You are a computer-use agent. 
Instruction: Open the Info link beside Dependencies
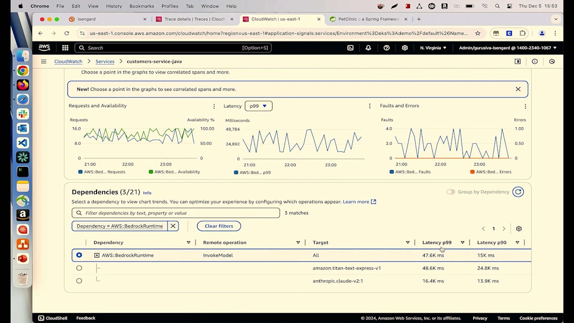(x=147, y=193)
